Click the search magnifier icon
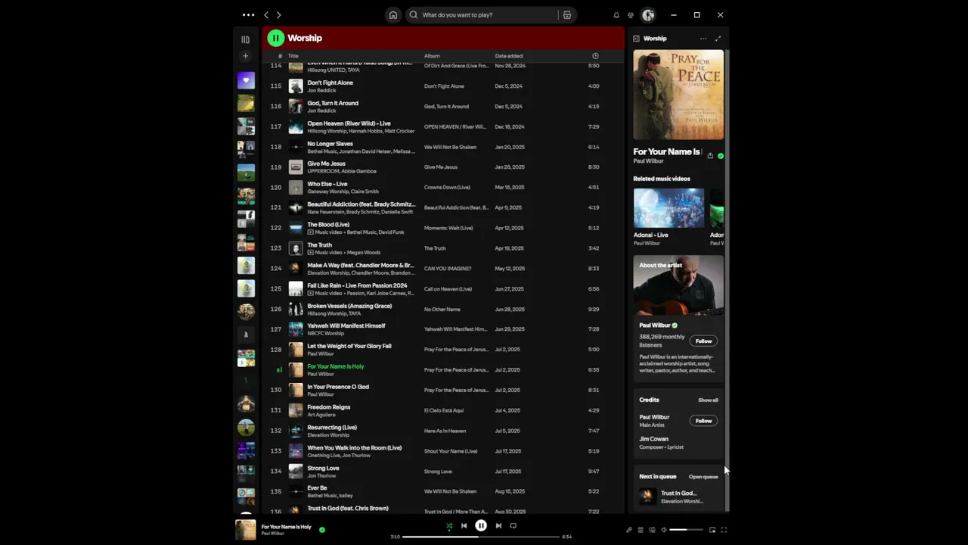Screen dimensions: 968x545 click(413, 14)
